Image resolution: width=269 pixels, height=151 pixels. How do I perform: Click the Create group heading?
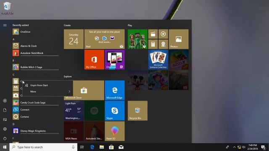[67, 25]
